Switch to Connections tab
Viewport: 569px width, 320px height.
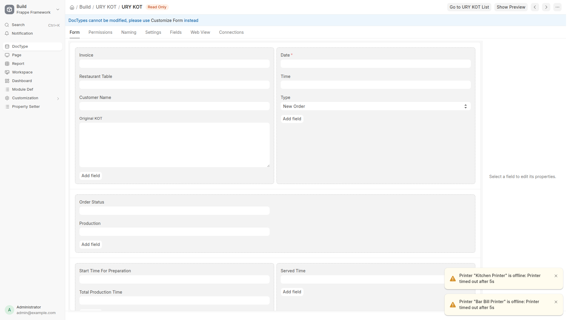(231, 32)
